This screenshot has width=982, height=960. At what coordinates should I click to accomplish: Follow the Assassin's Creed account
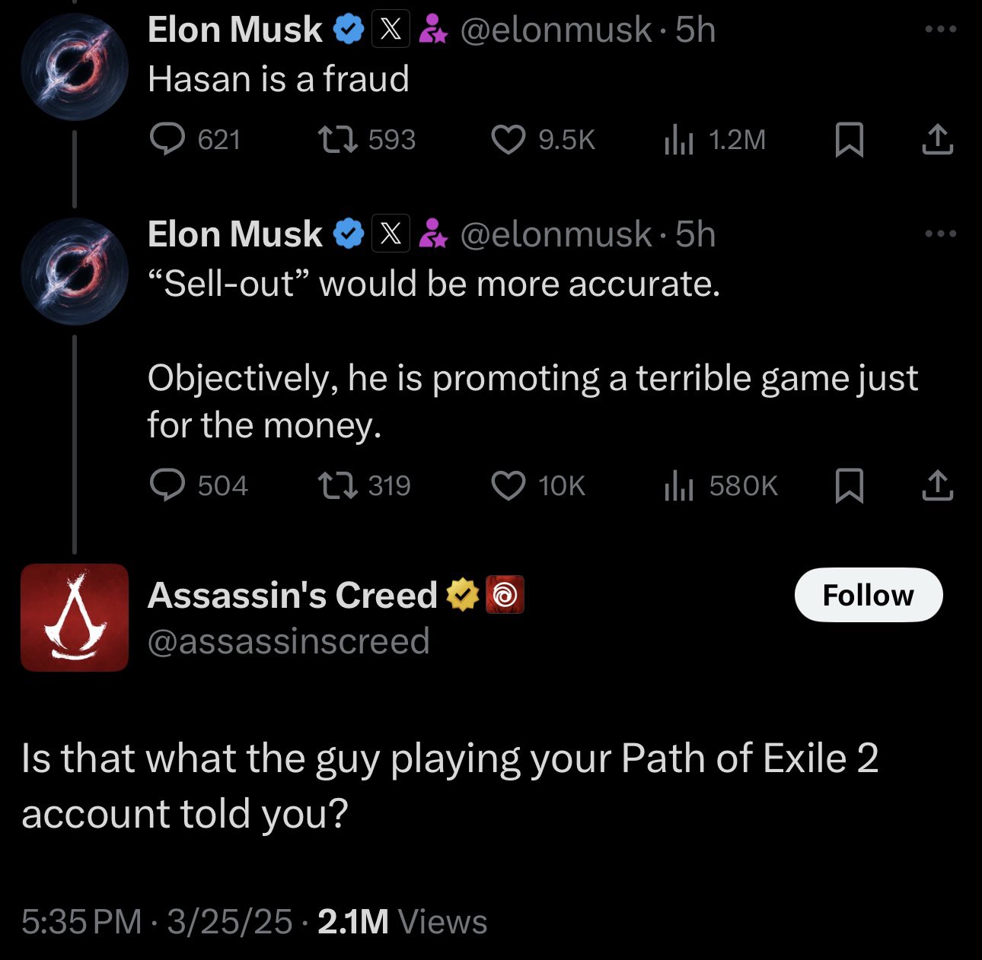[868, 595]
